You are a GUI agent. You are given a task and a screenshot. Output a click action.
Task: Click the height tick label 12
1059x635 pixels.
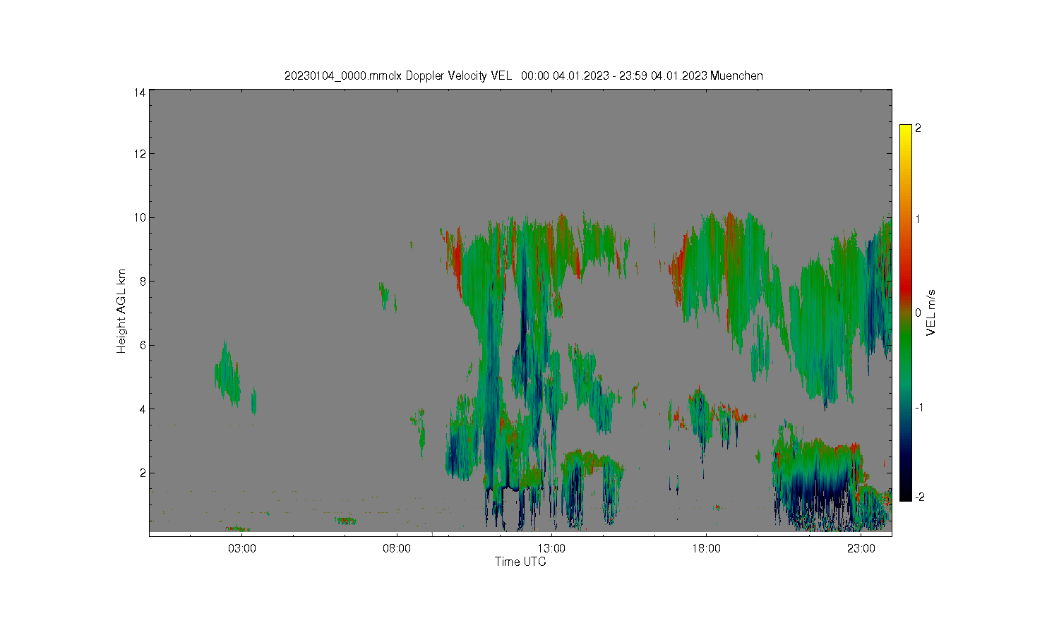[x=140, y=154]
